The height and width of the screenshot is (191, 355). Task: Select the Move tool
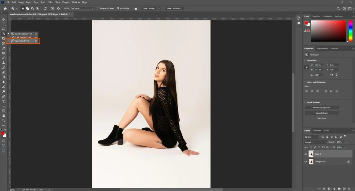tap(3, 19)
